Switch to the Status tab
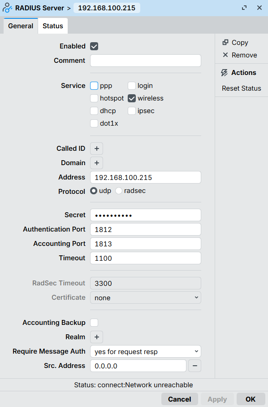The width and height of the screenshot is (268, 407). (52, 26)
